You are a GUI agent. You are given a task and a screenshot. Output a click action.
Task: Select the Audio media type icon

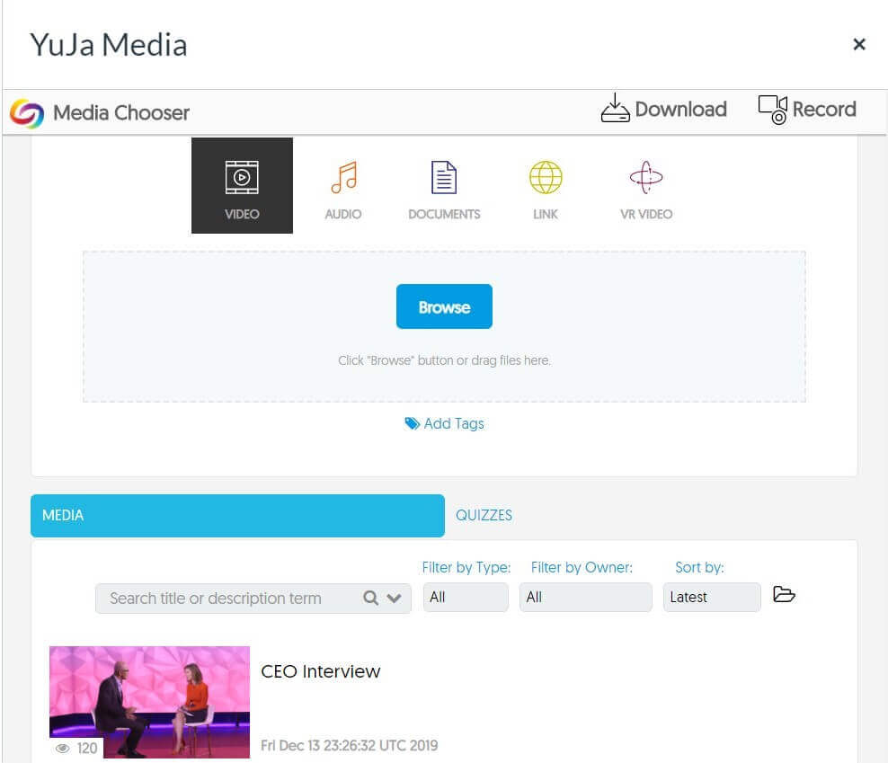(x=343, y=177)
